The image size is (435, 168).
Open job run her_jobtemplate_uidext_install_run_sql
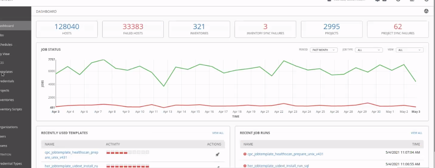click(278, 166)
